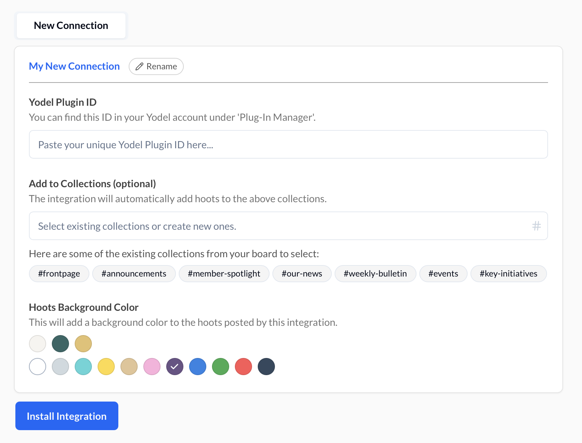
Task: Choose the #key-initiatives collection chip
Action: pos(508,274)
